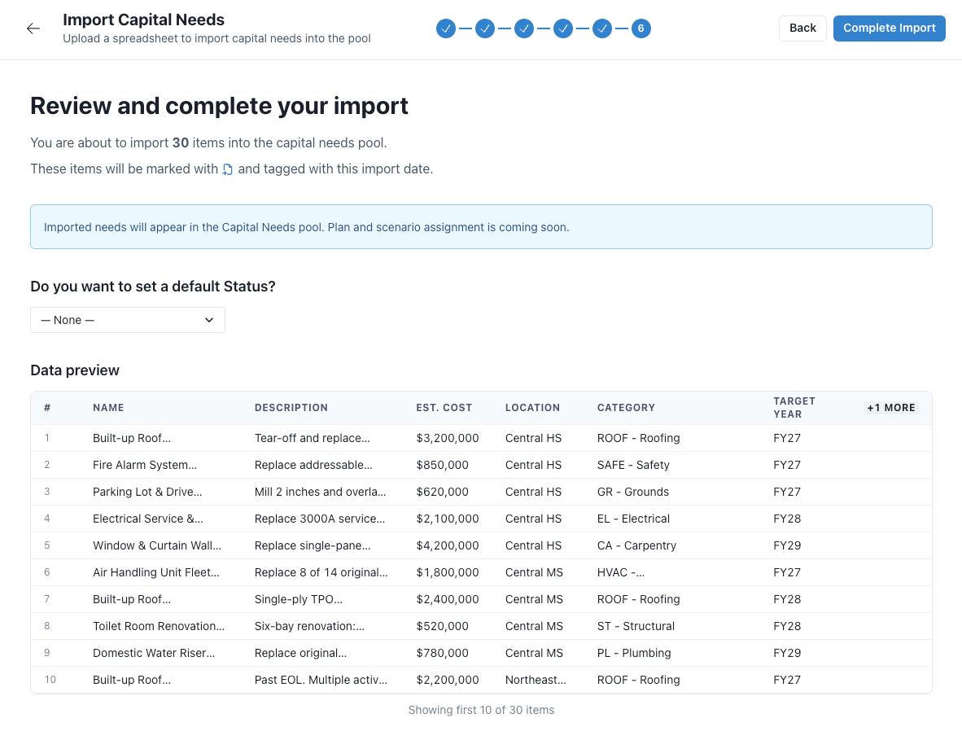Click the $620,000 cost cell
The height and width of the screenshot is (740, 962).
pyautogui.click(x=443, y=492)
